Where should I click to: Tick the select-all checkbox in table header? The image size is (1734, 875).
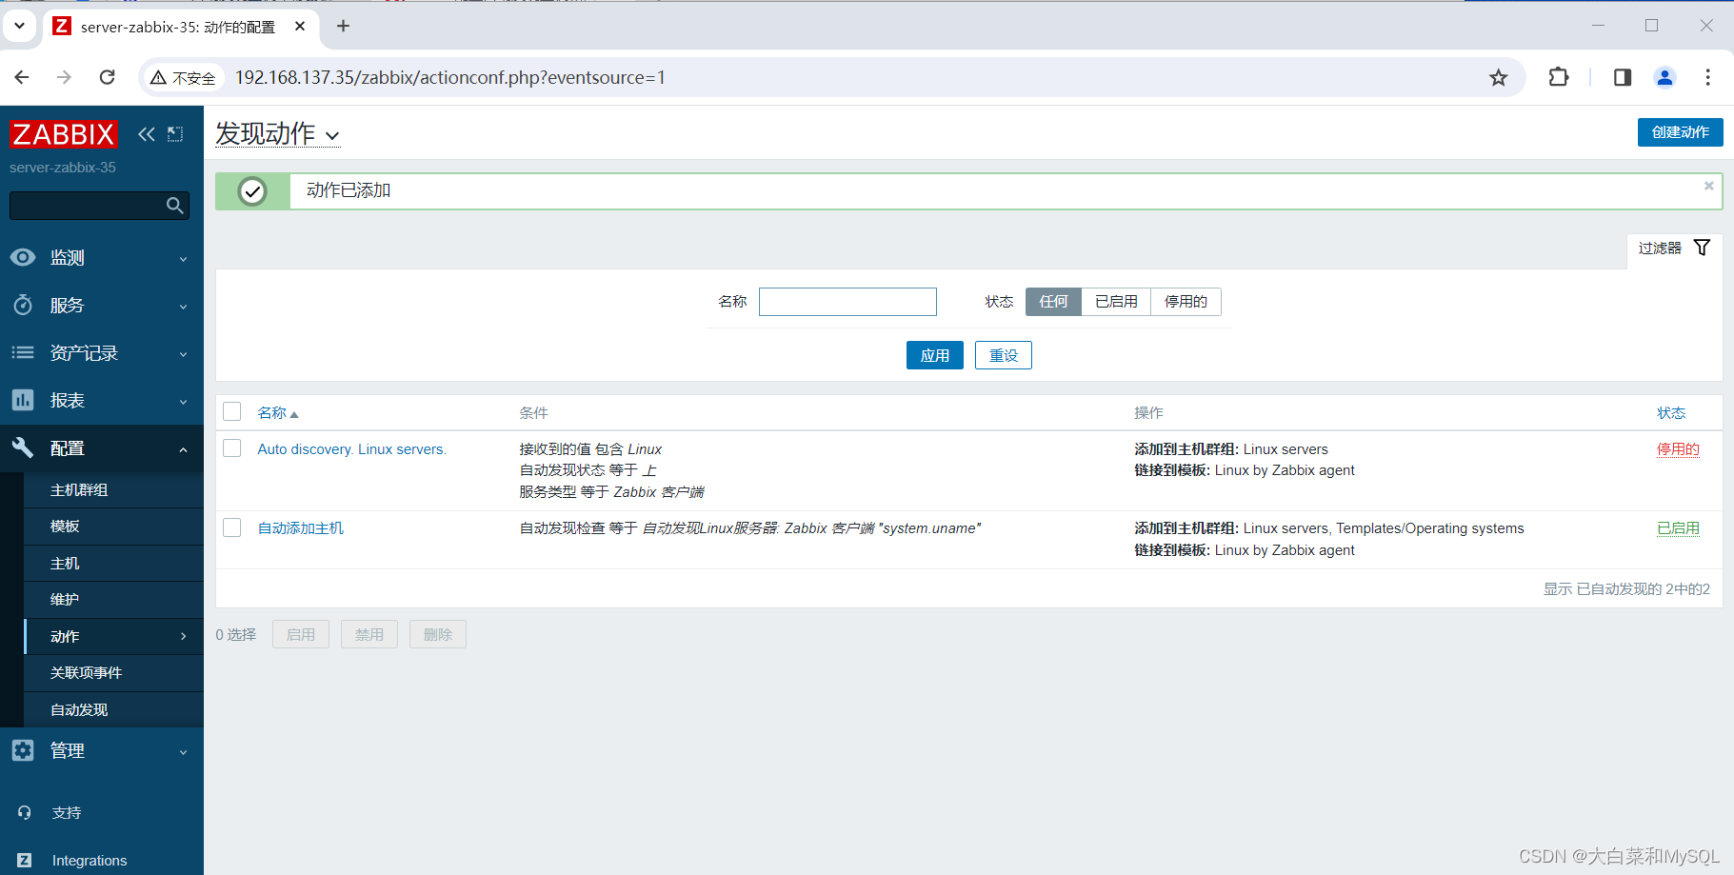[232, 411]
